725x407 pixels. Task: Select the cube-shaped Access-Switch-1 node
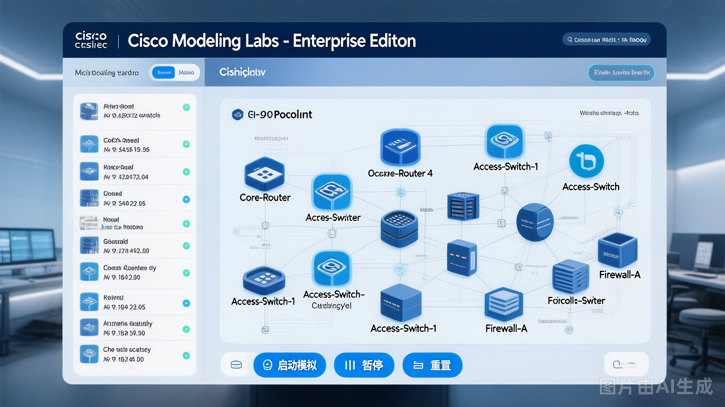[401, 302]
